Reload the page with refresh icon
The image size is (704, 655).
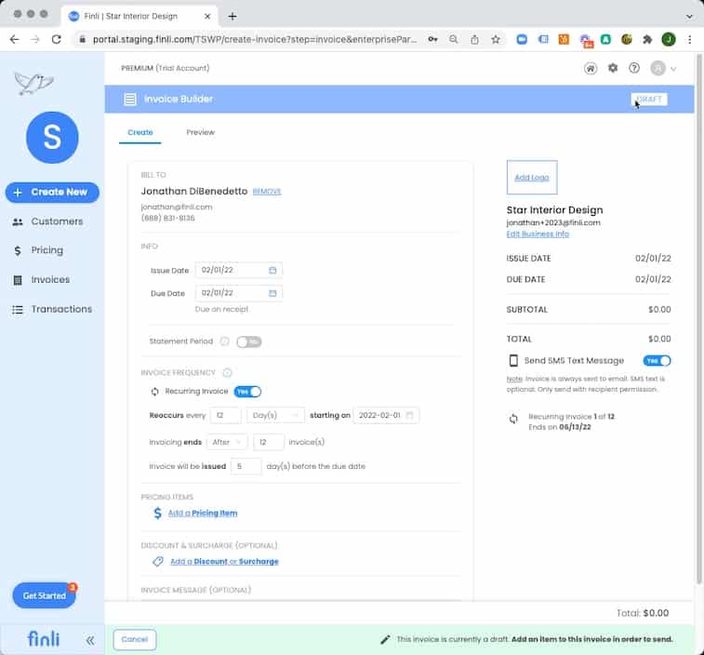coord(56,39)
